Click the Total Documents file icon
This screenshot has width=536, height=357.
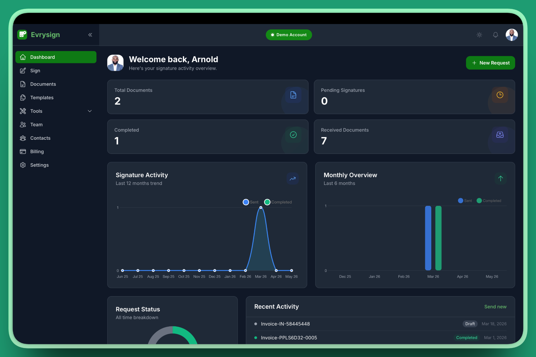(293, 95)
